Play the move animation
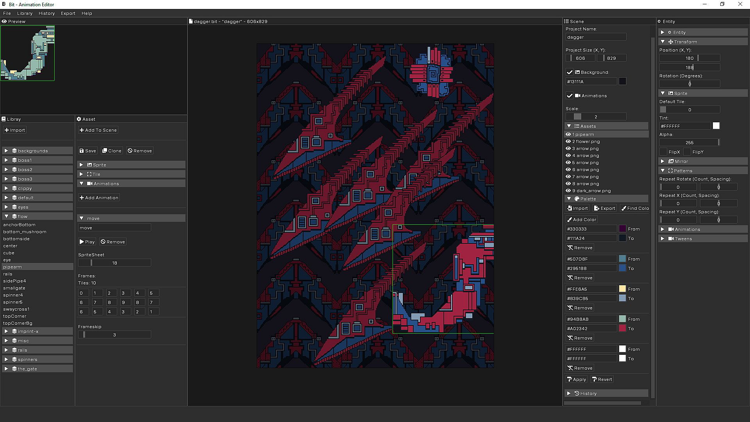Image resolution: width=750 pixels, height=422 pixels. (x=87, y=242)
